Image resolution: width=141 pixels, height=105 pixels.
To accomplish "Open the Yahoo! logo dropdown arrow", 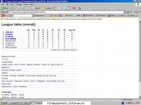I will tap(7, 16).
